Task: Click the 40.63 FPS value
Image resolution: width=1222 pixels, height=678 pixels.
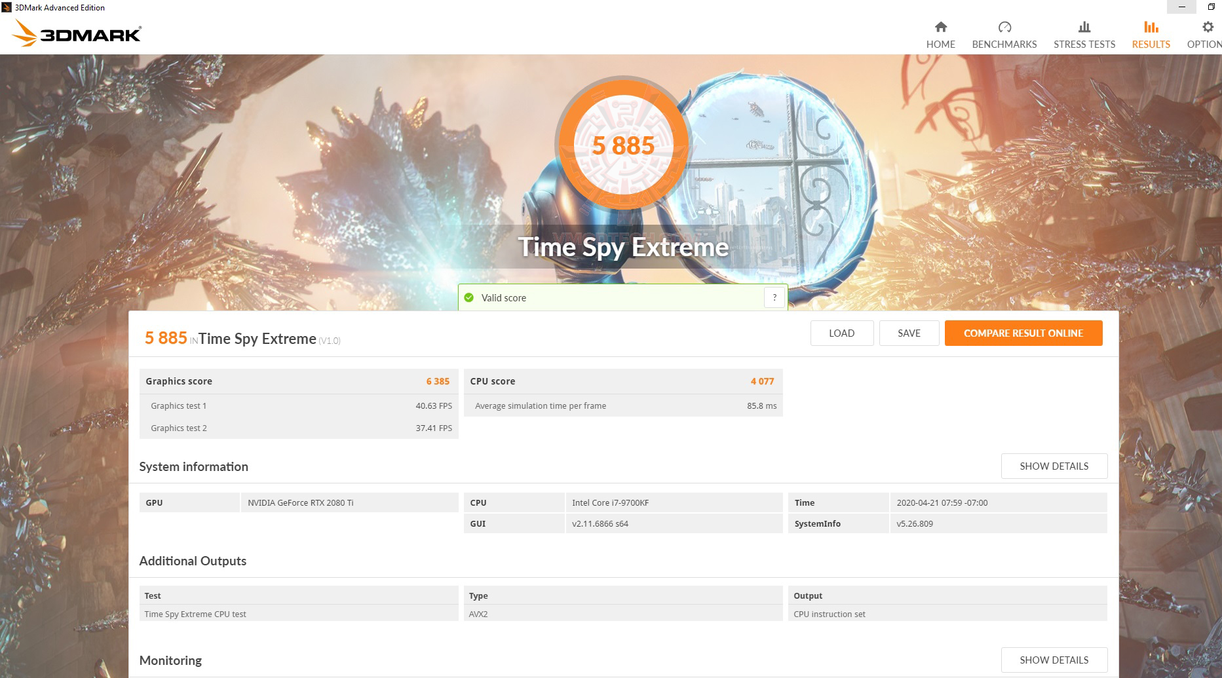Action: (434, 406)
